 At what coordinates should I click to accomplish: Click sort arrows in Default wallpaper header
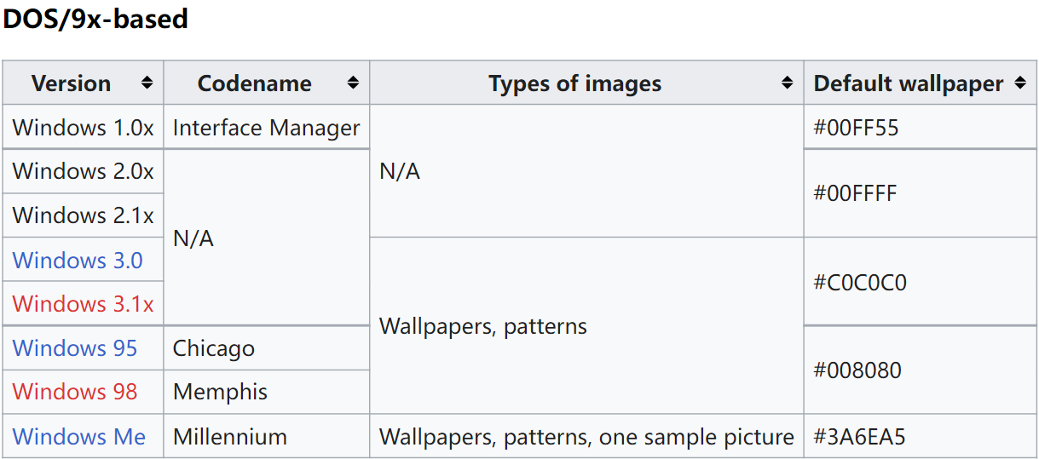tap(1020, 83)
